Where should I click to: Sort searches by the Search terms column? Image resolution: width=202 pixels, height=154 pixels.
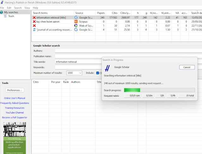pyautogui.click(x=53, y=13)
